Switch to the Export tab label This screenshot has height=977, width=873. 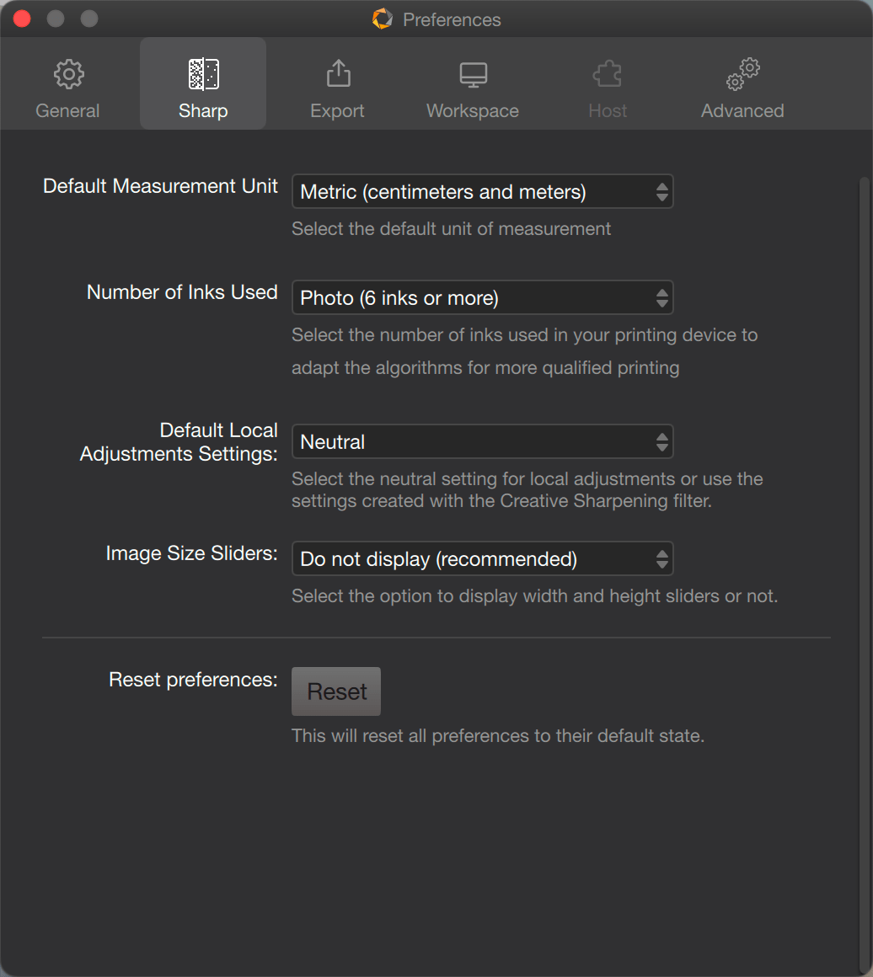pyautogui.click(x=337, y=111)
